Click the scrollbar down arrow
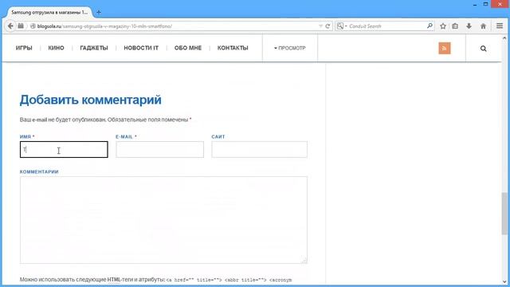This screenshot has height=287, width=510. [504, 281]
